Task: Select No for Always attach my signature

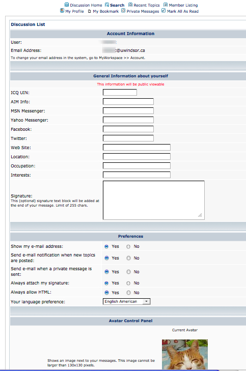Action: click(128, 283)
